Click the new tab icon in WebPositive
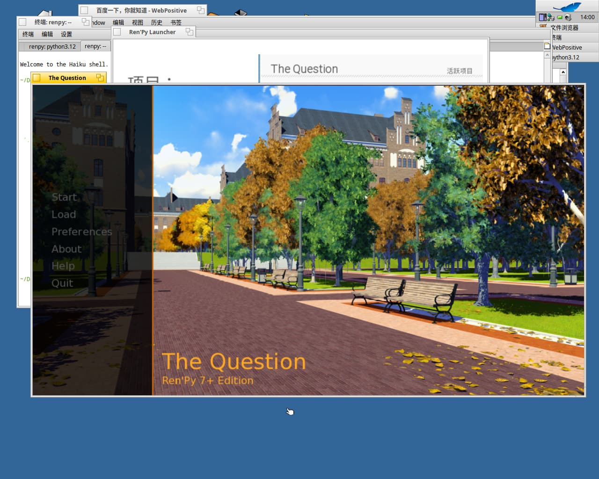 pyautogui.click(x=547, y=46)
